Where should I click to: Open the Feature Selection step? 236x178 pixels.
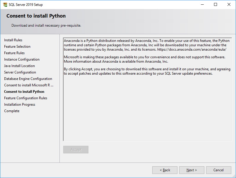(17, 47)
